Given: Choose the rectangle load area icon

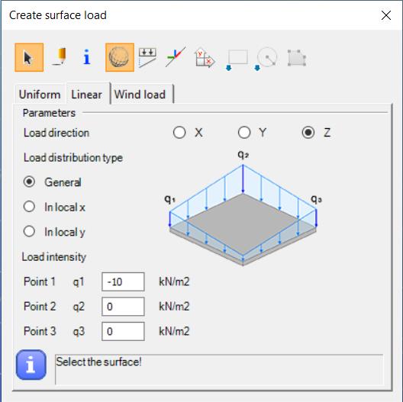Looking at the screenshot, I should (x=237, y=59).
